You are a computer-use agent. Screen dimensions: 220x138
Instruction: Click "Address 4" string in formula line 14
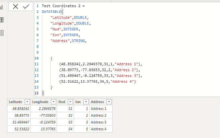pyautogui.click(x=122, y=81)
